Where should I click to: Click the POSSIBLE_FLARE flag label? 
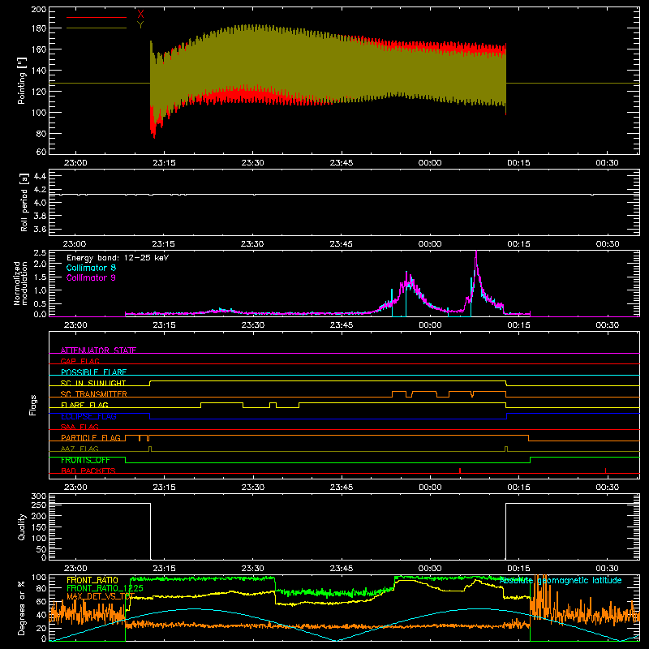click(x=93, y=372)
